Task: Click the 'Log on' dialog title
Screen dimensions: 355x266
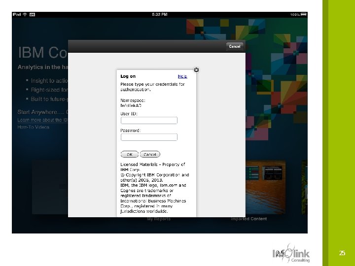Action: pos(128,76)
